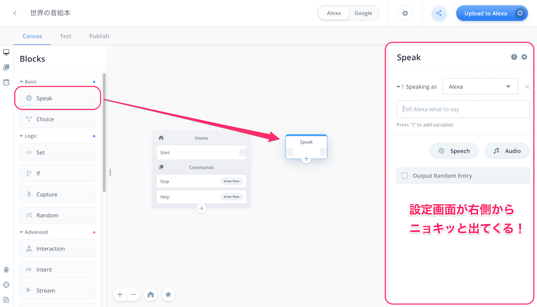Remove the speech entry with the X icon

(x=527, y=86)
